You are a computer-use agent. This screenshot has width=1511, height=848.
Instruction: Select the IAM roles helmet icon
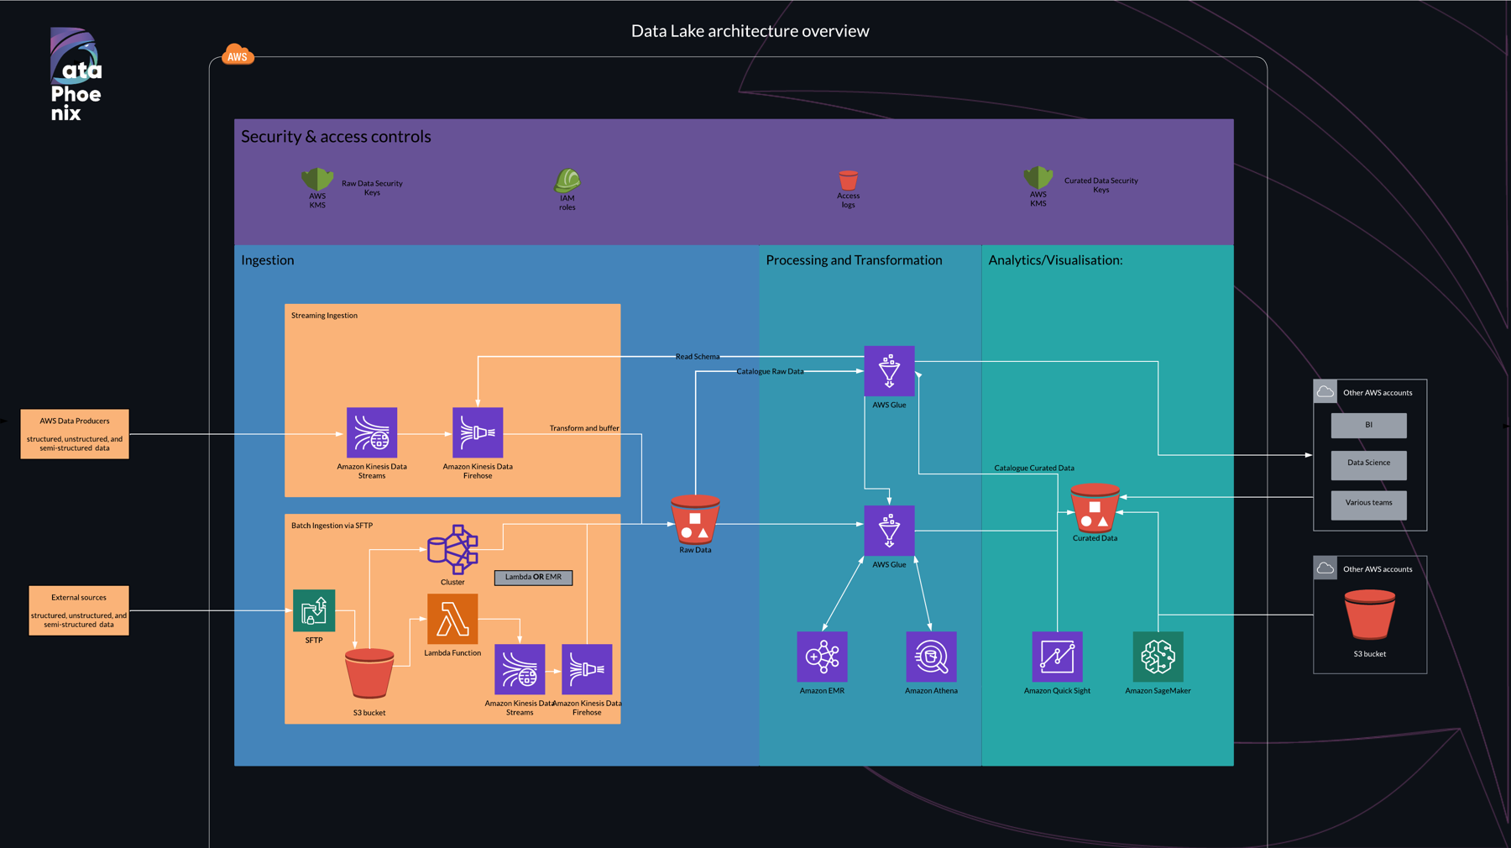[x=567, y=180]
